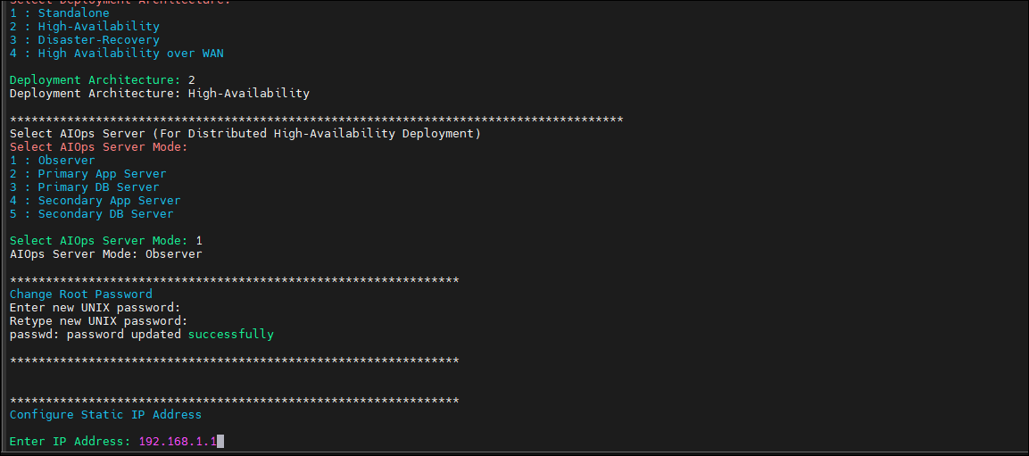The image size is (1029, 456).
Task: Click the text cursor after the IP address
Action: (x=220, y=442)
